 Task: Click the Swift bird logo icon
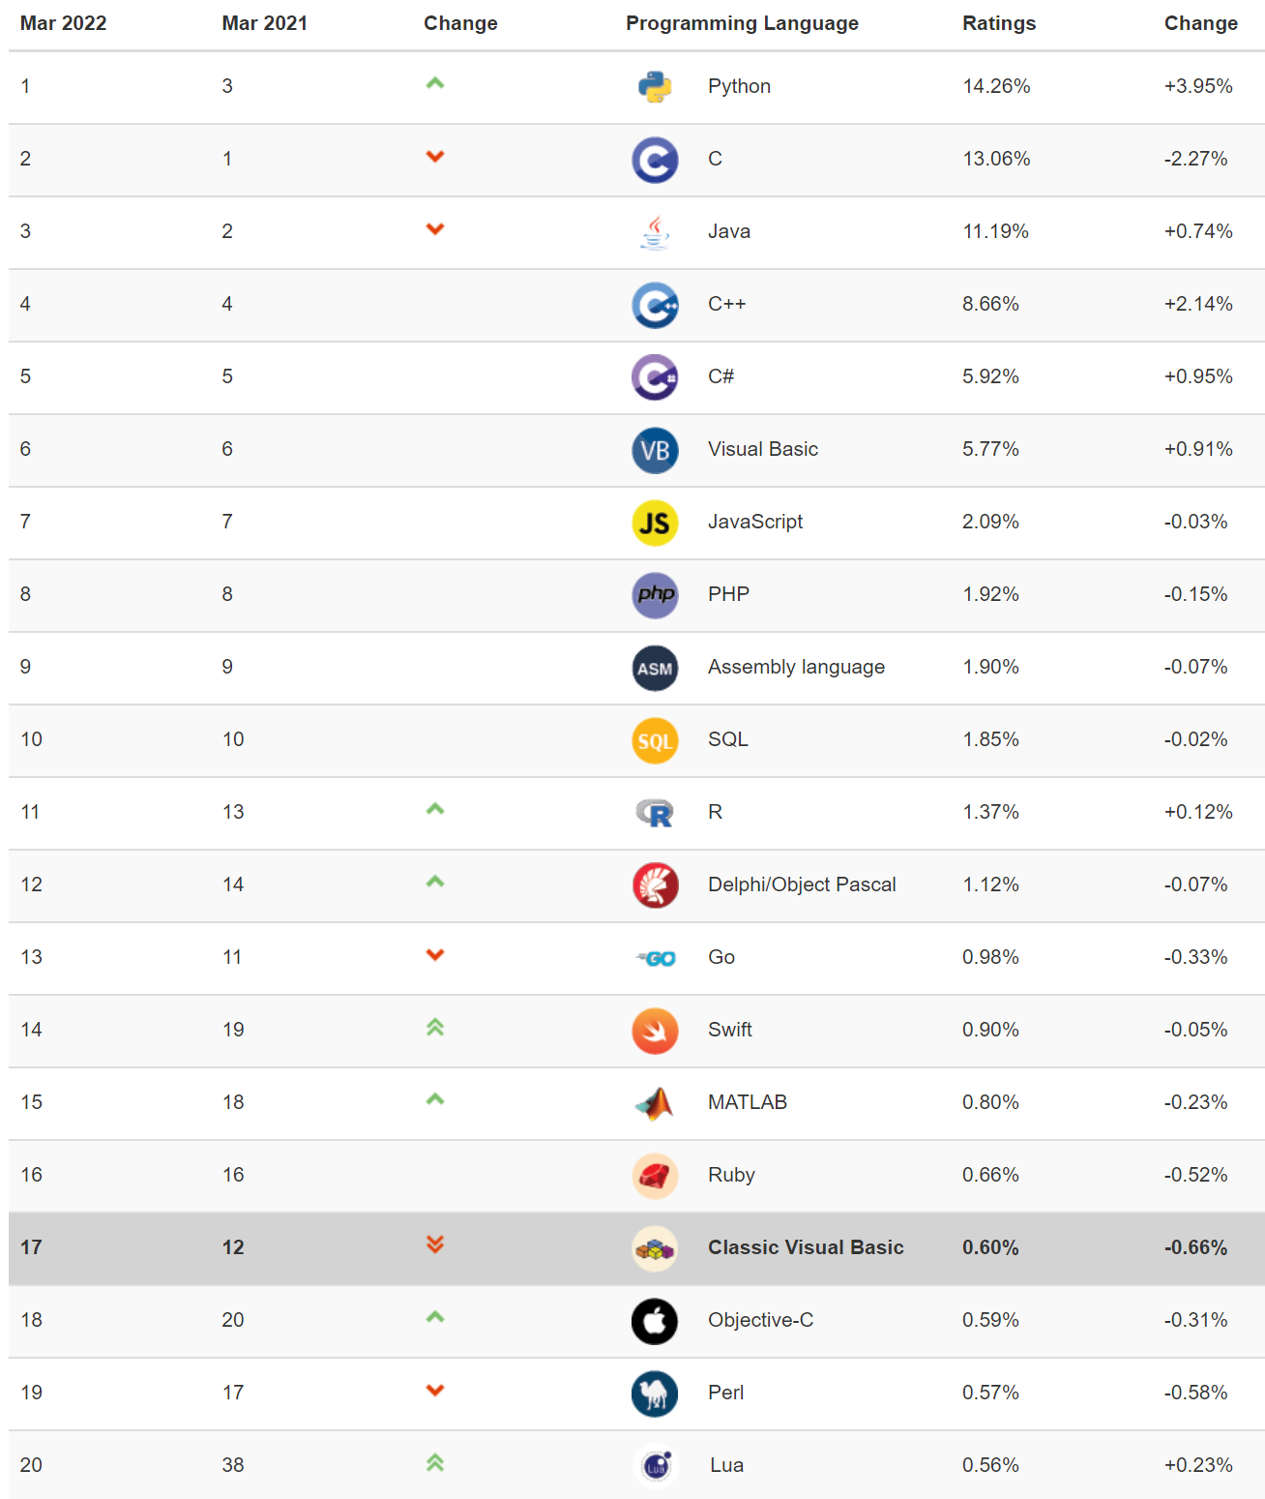655,1031
